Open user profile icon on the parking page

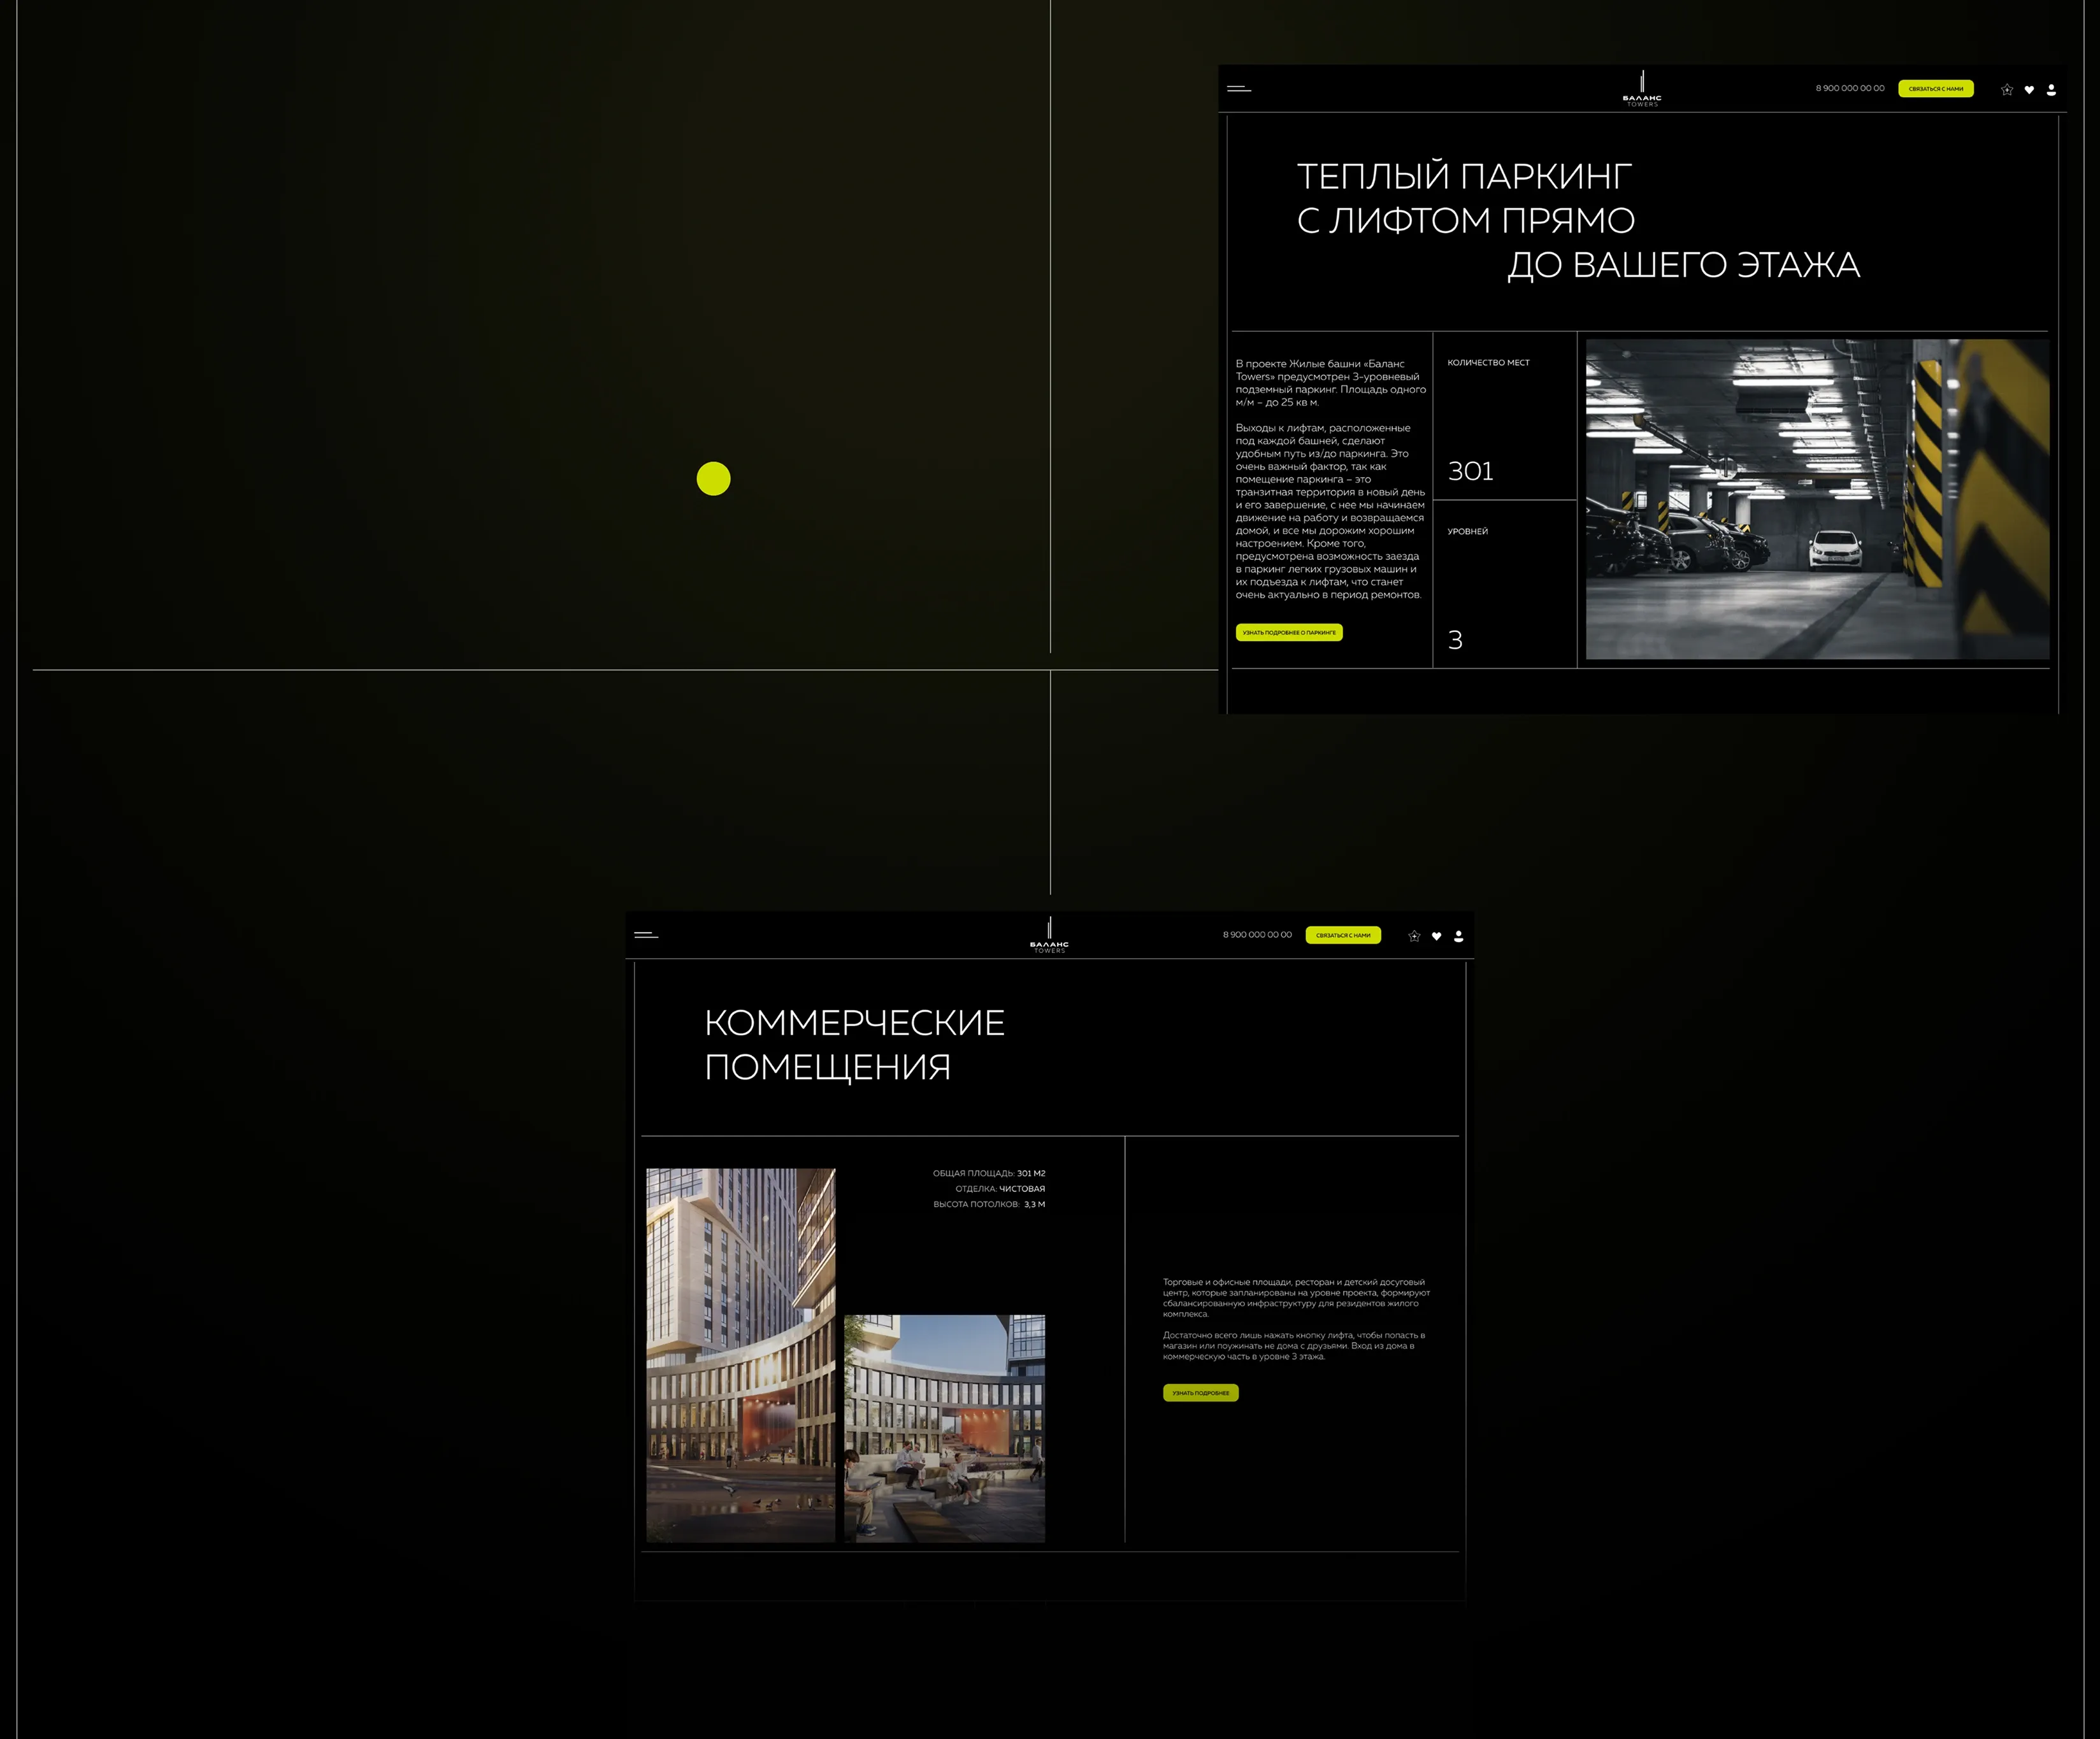pos(2051,89)
